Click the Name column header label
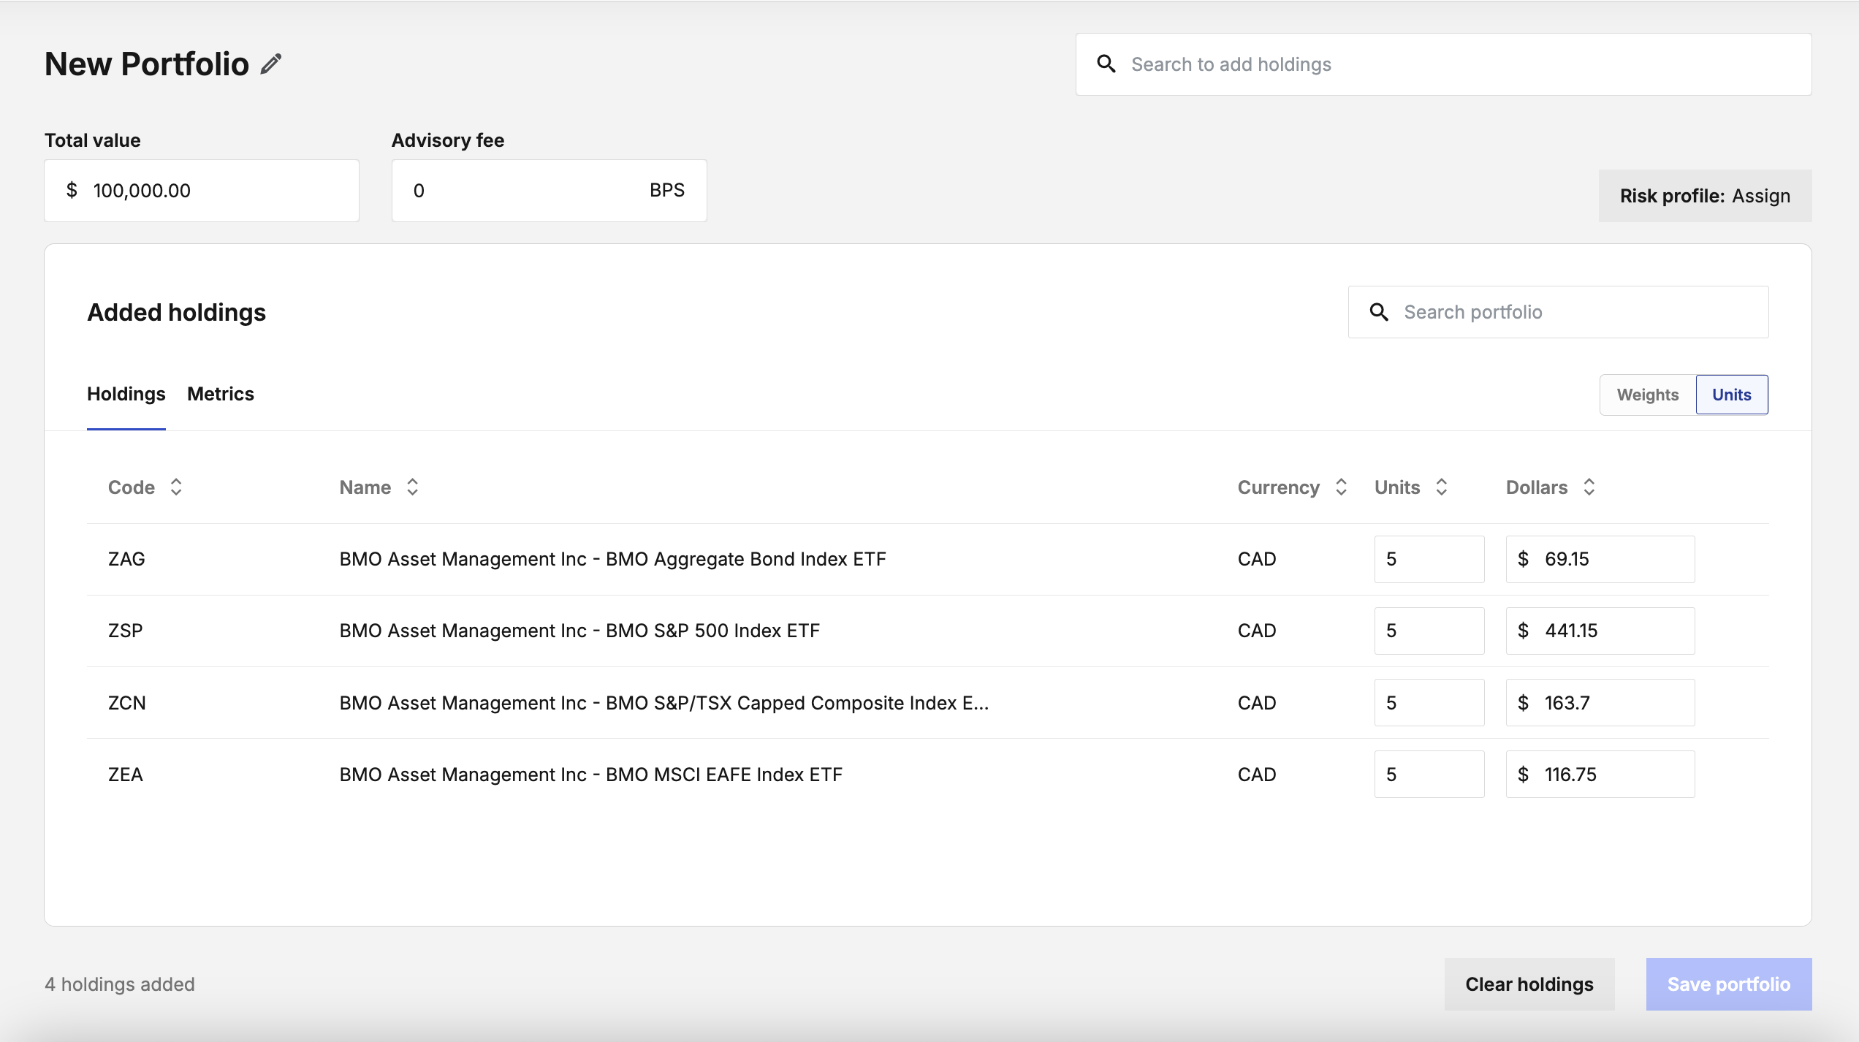This screenshot has width=1859, height=1042. pos(365,487)
